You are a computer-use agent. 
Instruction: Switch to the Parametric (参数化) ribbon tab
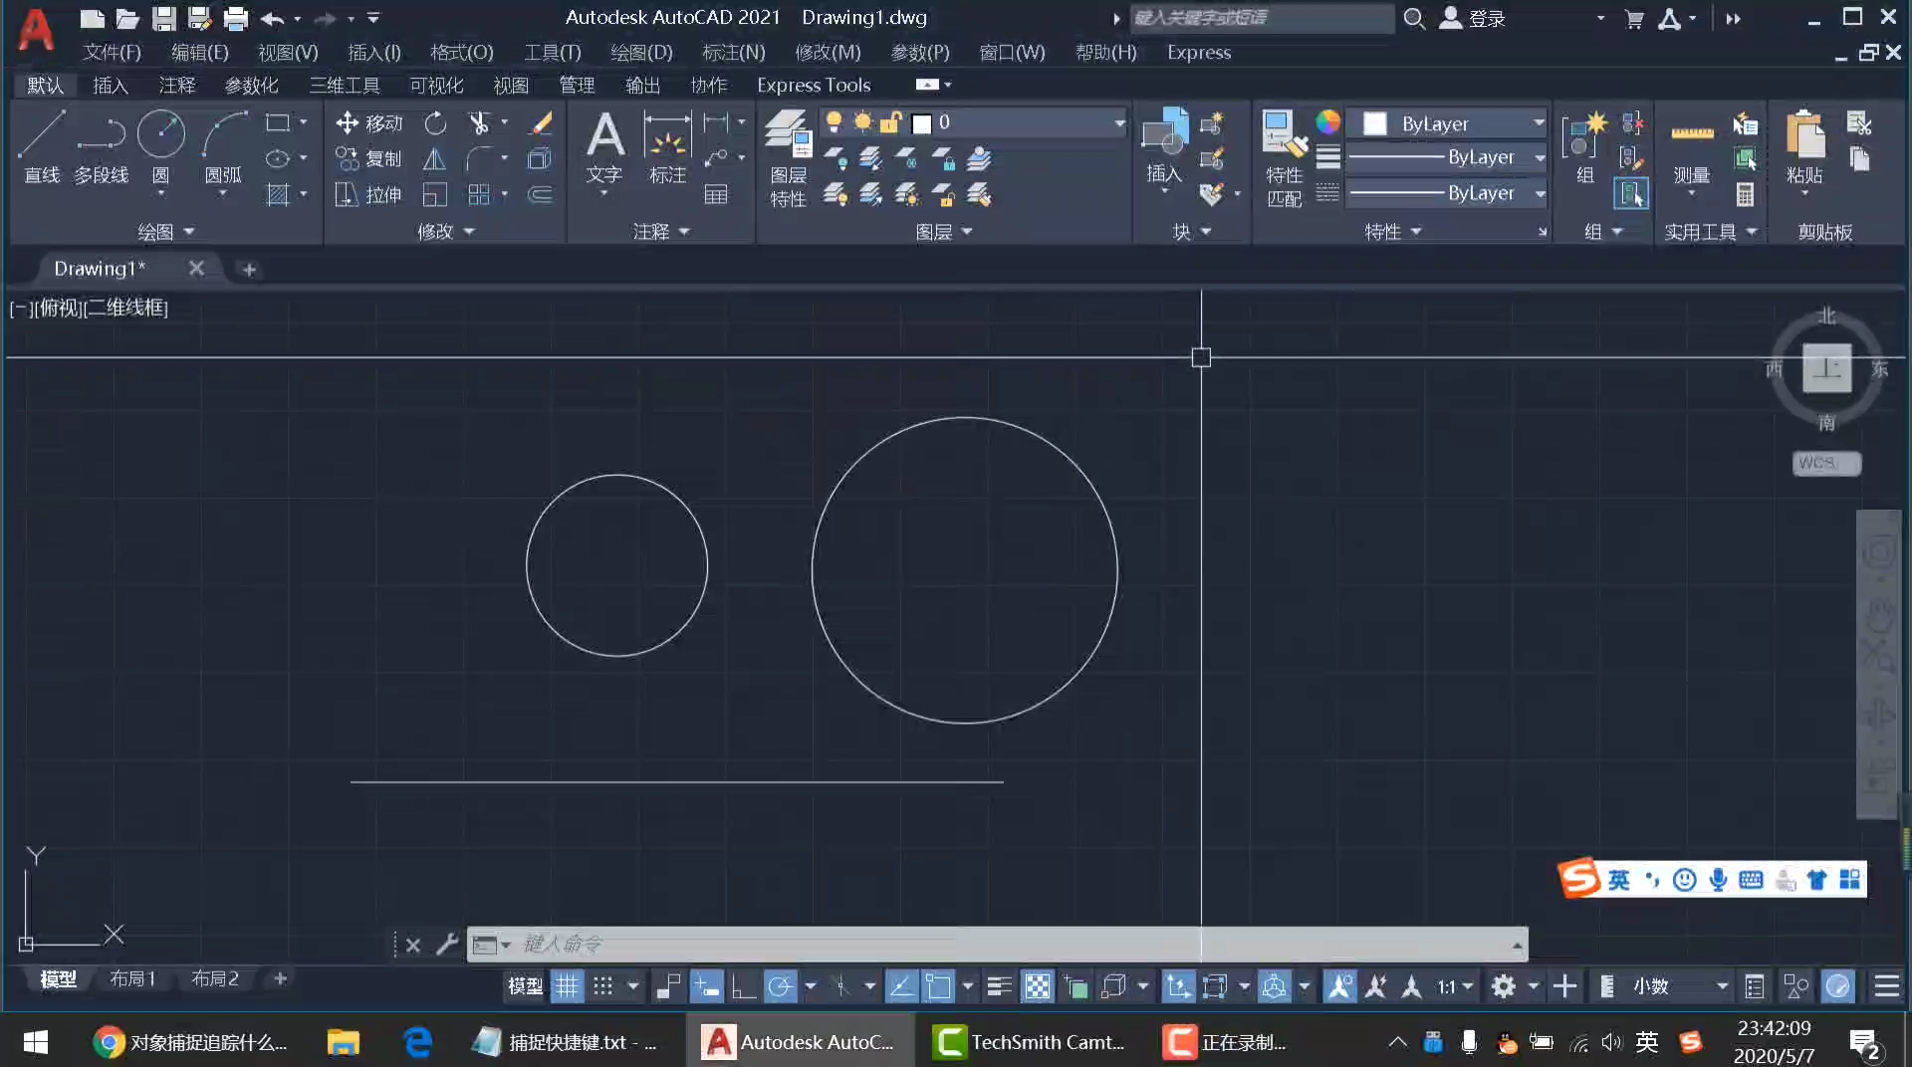[x=251, y=86]
